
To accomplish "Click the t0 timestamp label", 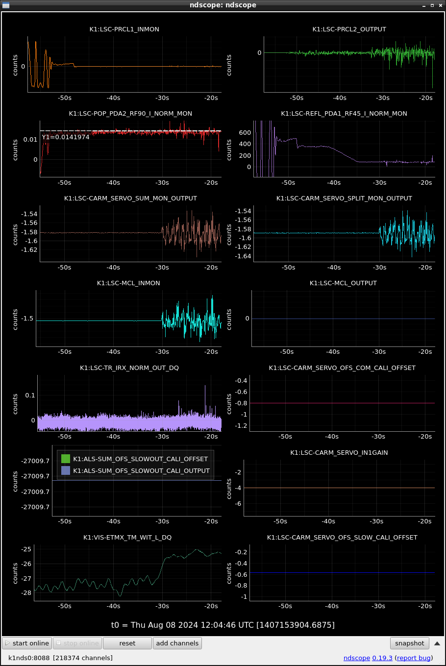I will (x=223, y=625).
